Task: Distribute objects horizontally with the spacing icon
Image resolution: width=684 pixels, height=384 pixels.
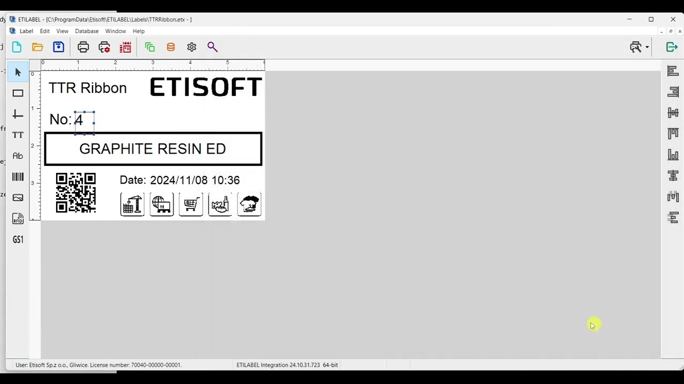Action: [x=673, y=196]
